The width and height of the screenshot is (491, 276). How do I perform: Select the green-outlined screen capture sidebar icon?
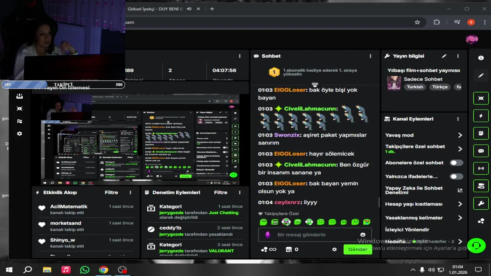481,98
